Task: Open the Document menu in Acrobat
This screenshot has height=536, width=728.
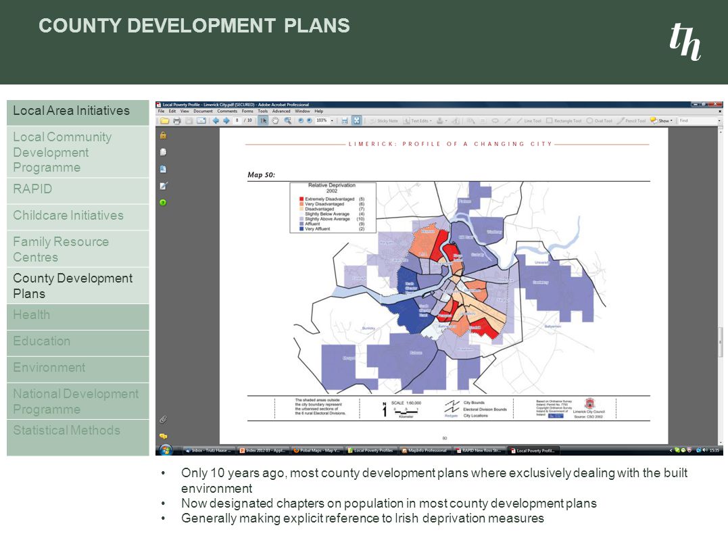Action: (203, 112)
